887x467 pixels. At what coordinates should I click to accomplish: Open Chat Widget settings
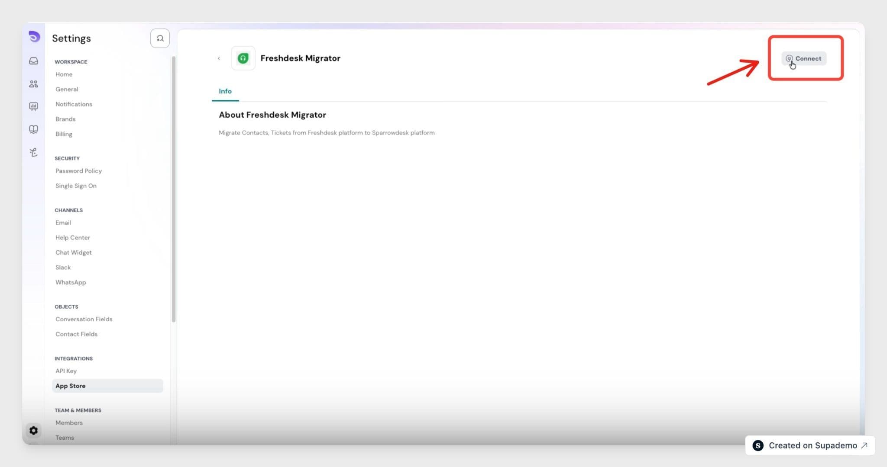(x=74, y=253)
